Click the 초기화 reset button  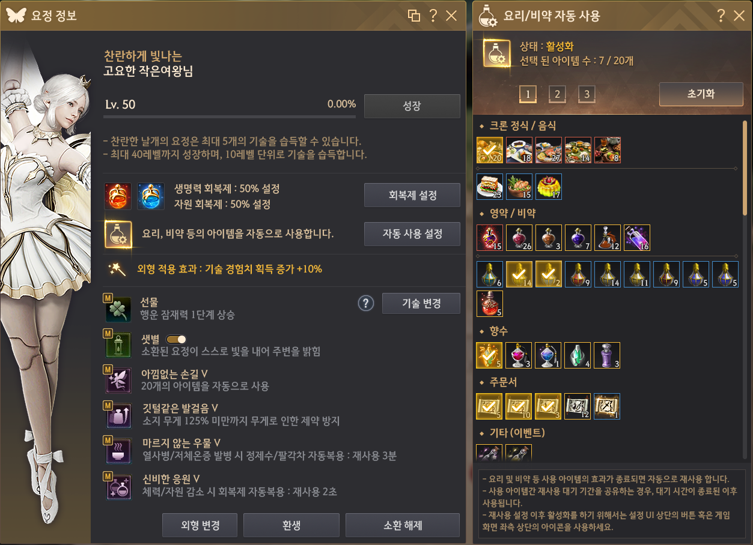point(701,94)
